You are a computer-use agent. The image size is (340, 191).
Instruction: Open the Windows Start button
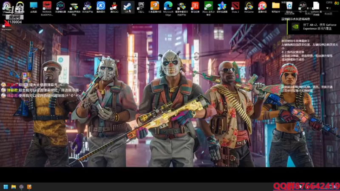tap(6, 187)
